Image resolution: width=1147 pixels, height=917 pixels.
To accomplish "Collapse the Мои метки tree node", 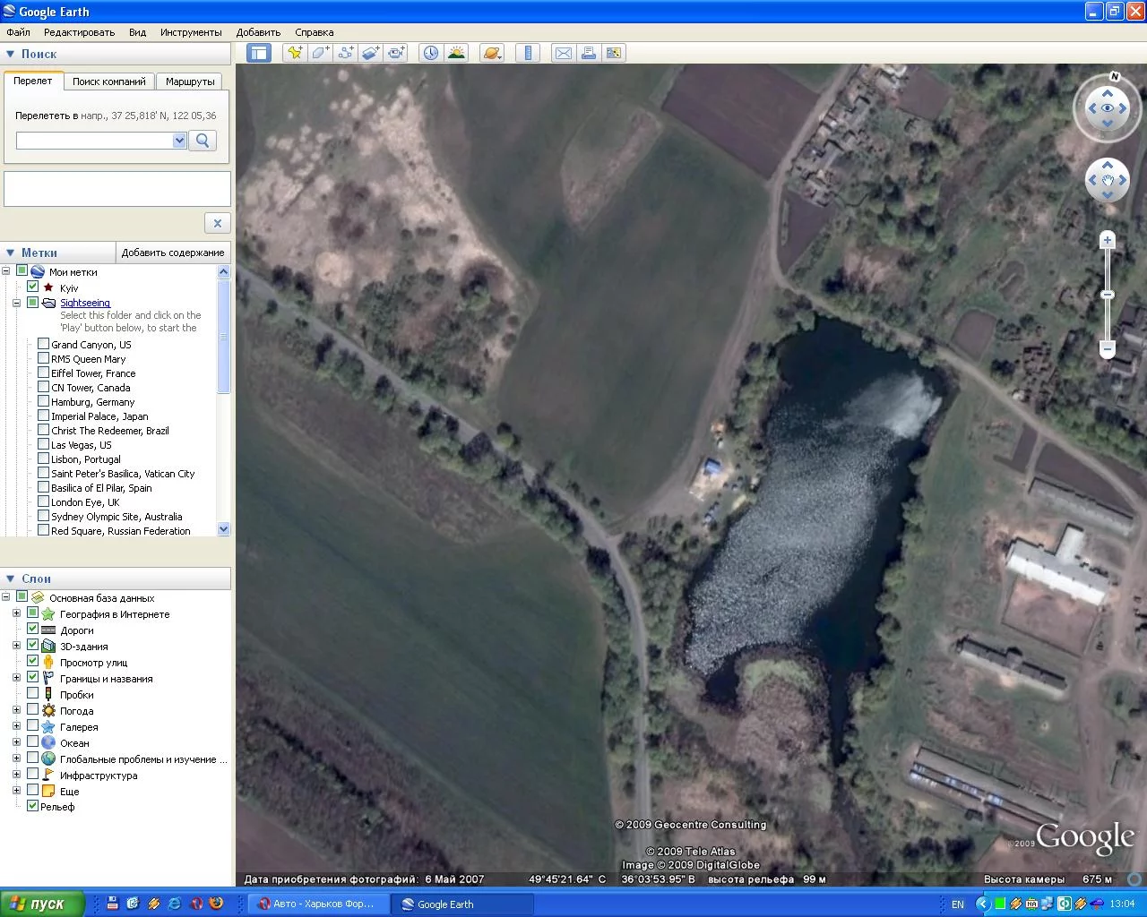I will tap(6, 271).
